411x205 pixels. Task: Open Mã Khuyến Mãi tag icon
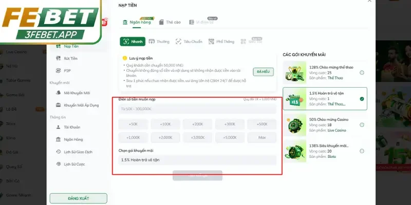coord(59,93)
